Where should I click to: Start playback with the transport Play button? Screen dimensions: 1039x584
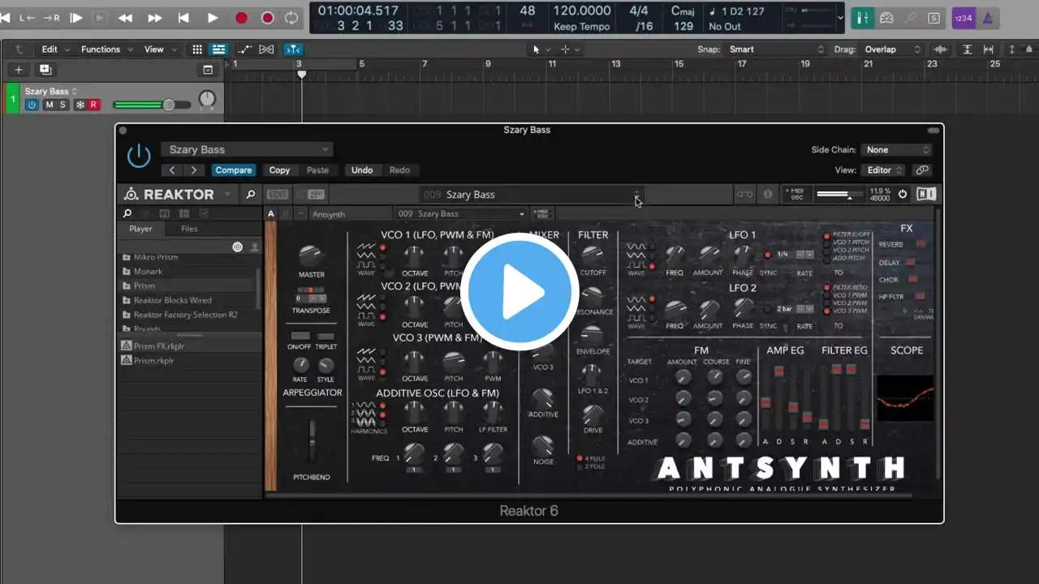(212, 18)
